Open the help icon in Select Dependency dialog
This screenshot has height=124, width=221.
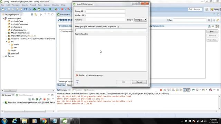tap(77, 82)
